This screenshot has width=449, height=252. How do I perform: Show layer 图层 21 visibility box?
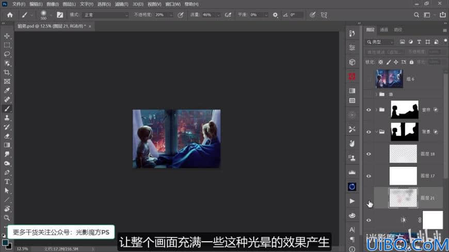[x=369, y=198]
